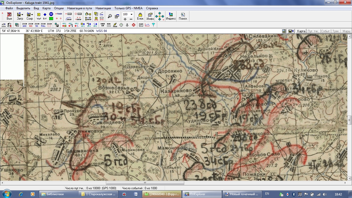Open the Карта menu in menu bar
The width and height of the screenshot is (352, 198).
click(x=46, y=8)
